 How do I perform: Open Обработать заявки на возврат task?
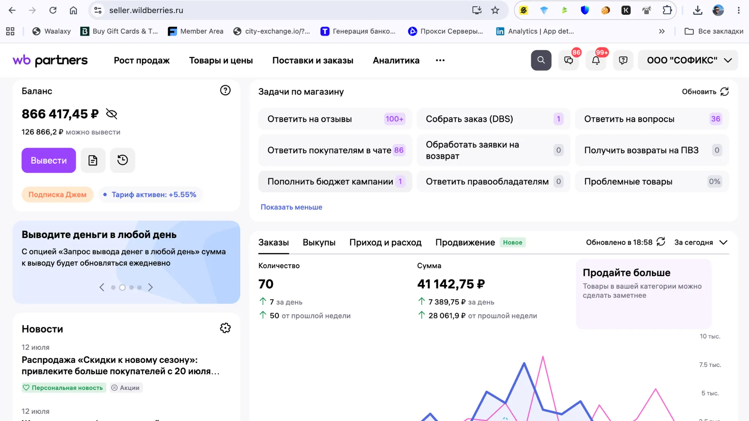point(493,150)
